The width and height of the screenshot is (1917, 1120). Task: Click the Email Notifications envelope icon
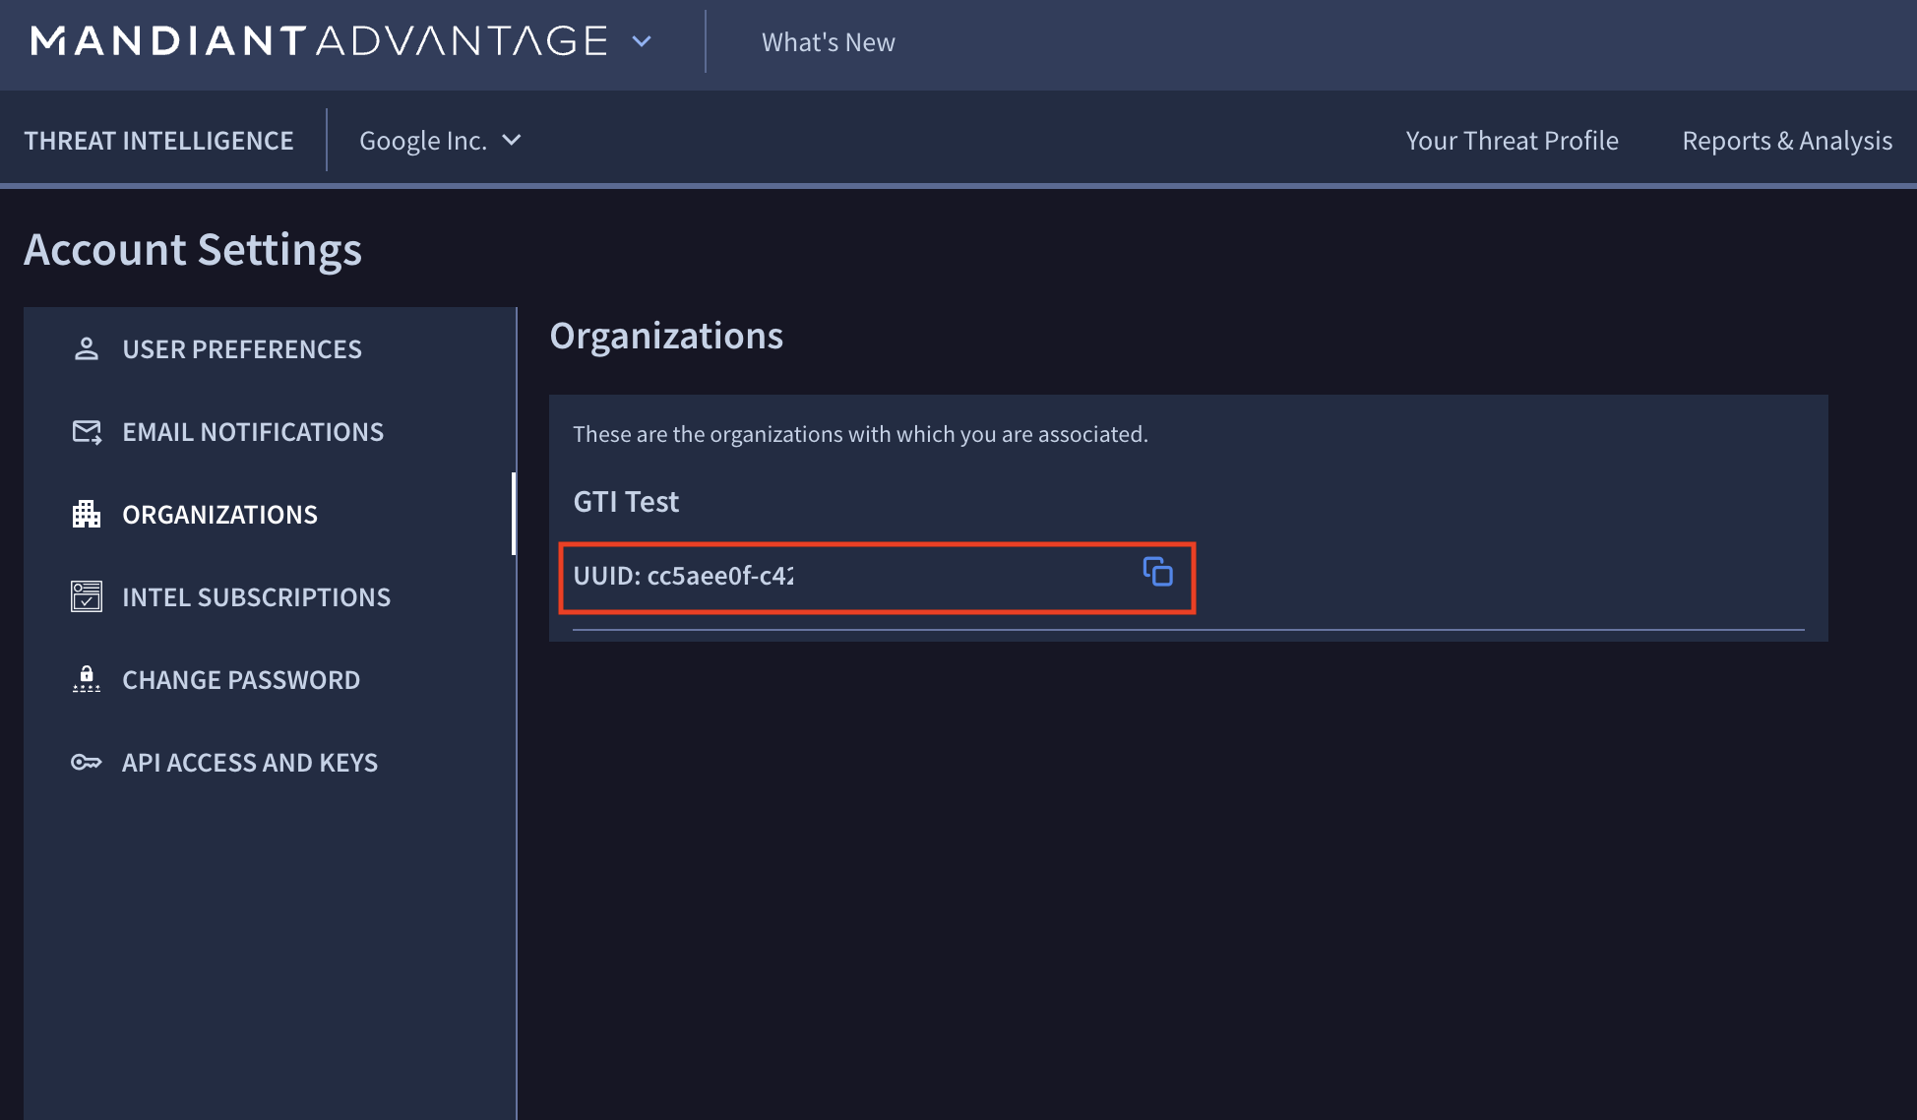point(87,432)
